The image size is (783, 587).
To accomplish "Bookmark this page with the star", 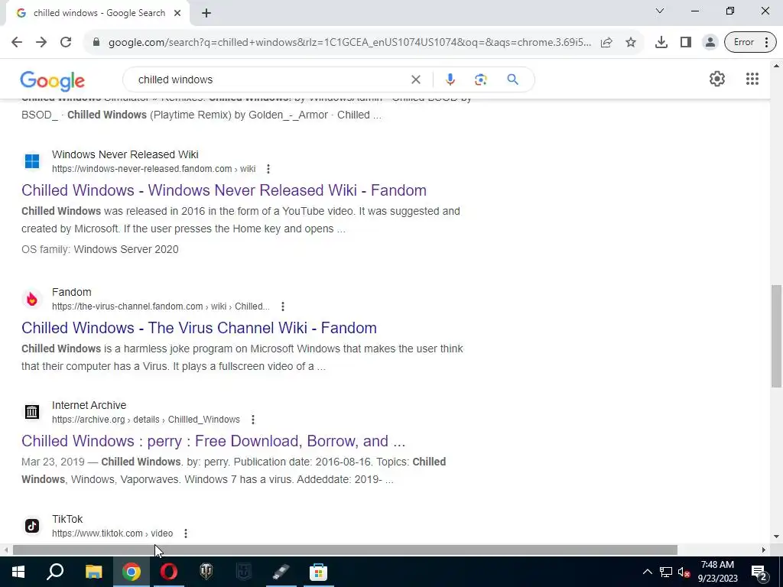I will pyautogui.click(x=631, y=43).
